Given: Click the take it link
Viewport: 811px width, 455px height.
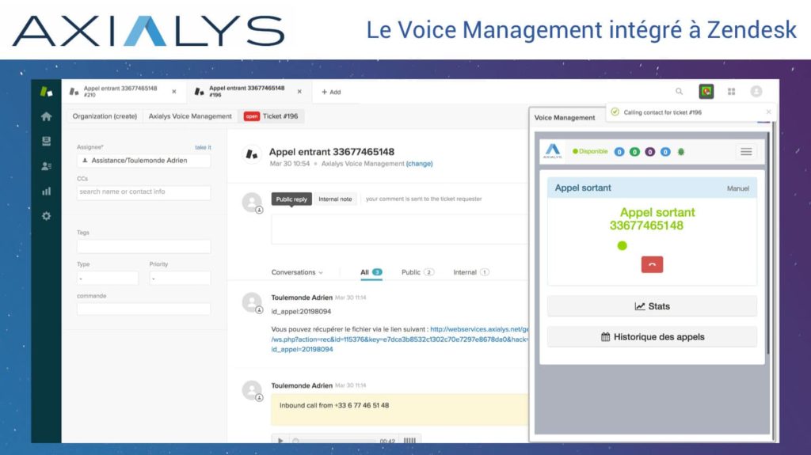Looking at the screenshot, I should (x=203, y=147).
